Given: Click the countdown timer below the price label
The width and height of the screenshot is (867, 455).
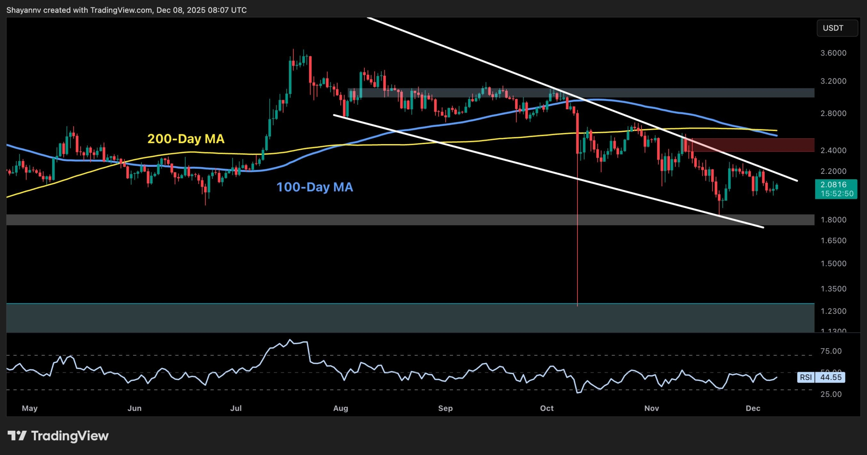Looking at the screenshot, I should [837, 194].
